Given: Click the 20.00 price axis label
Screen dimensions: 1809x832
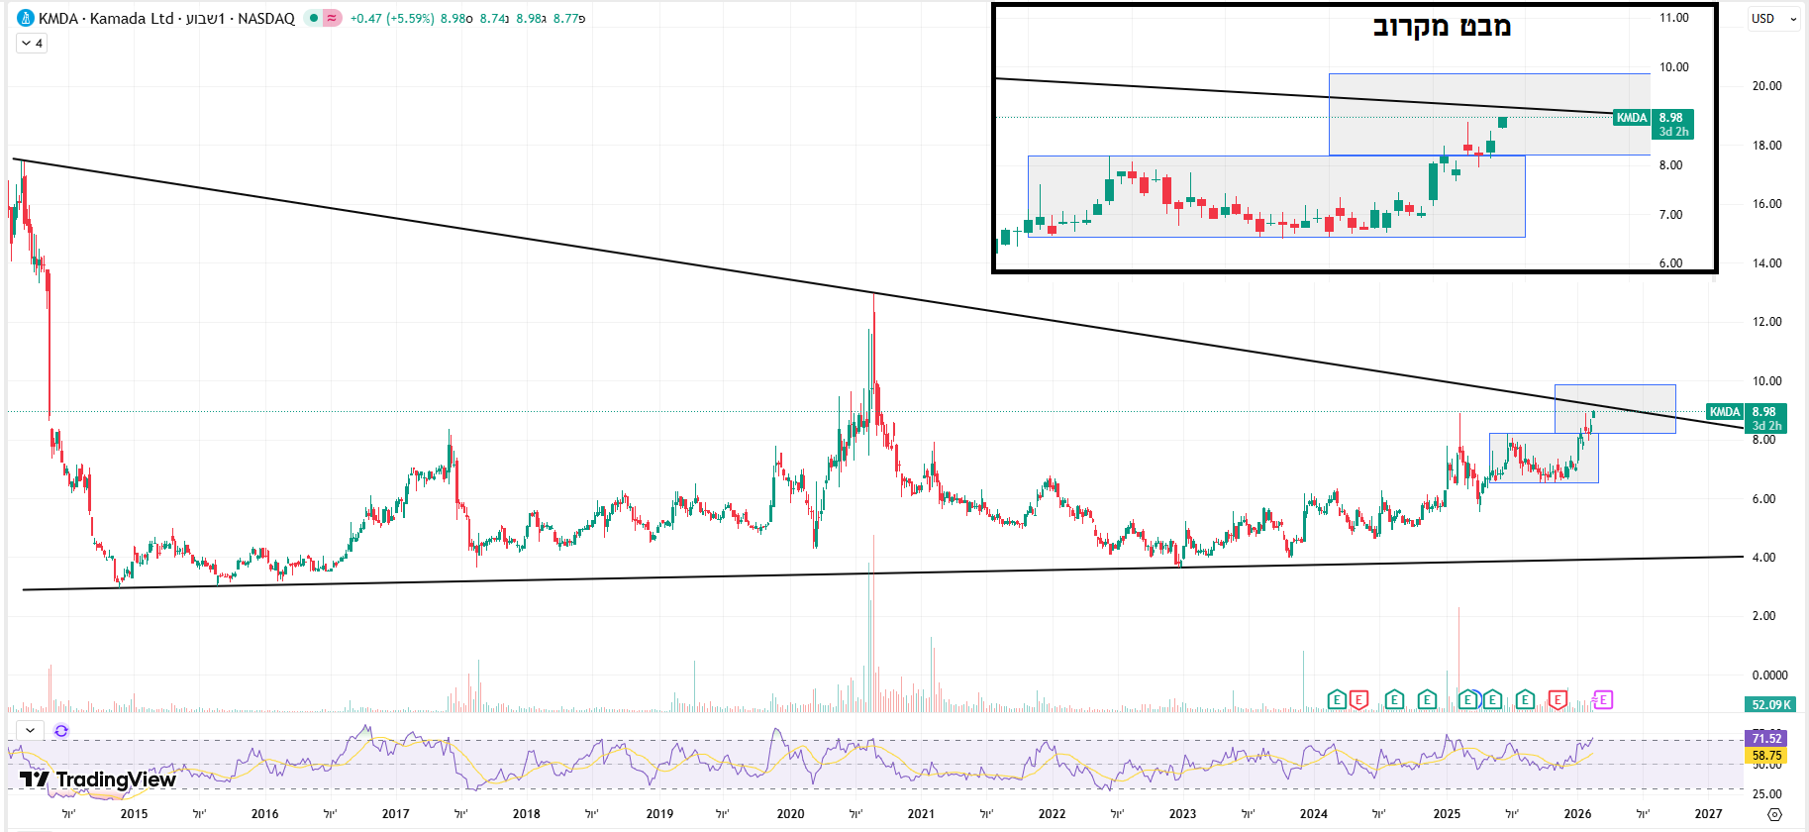Looking at the screenshot, I should 1766,86.
